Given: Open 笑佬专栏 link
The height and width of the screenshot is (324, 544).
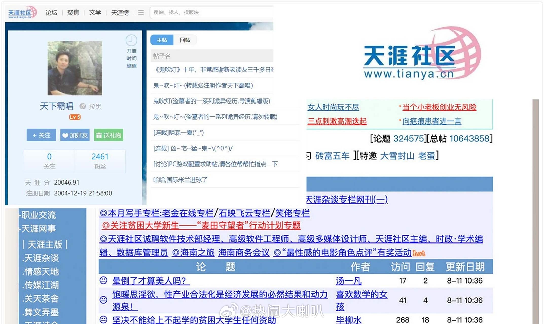Looking at the screenshot, I should 292,213.
